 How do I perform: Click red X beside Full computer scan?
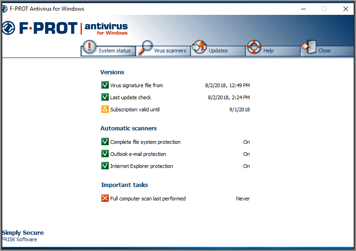point(105,198)
